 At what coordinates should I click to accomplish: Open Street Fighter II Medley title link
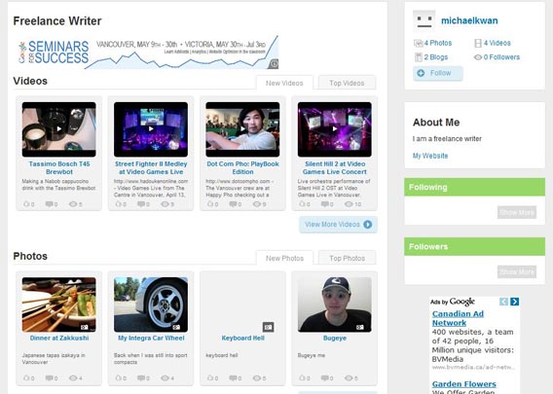tap(151, 167)
